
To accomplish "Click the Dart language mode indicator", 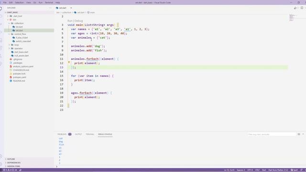I will 264,170.
